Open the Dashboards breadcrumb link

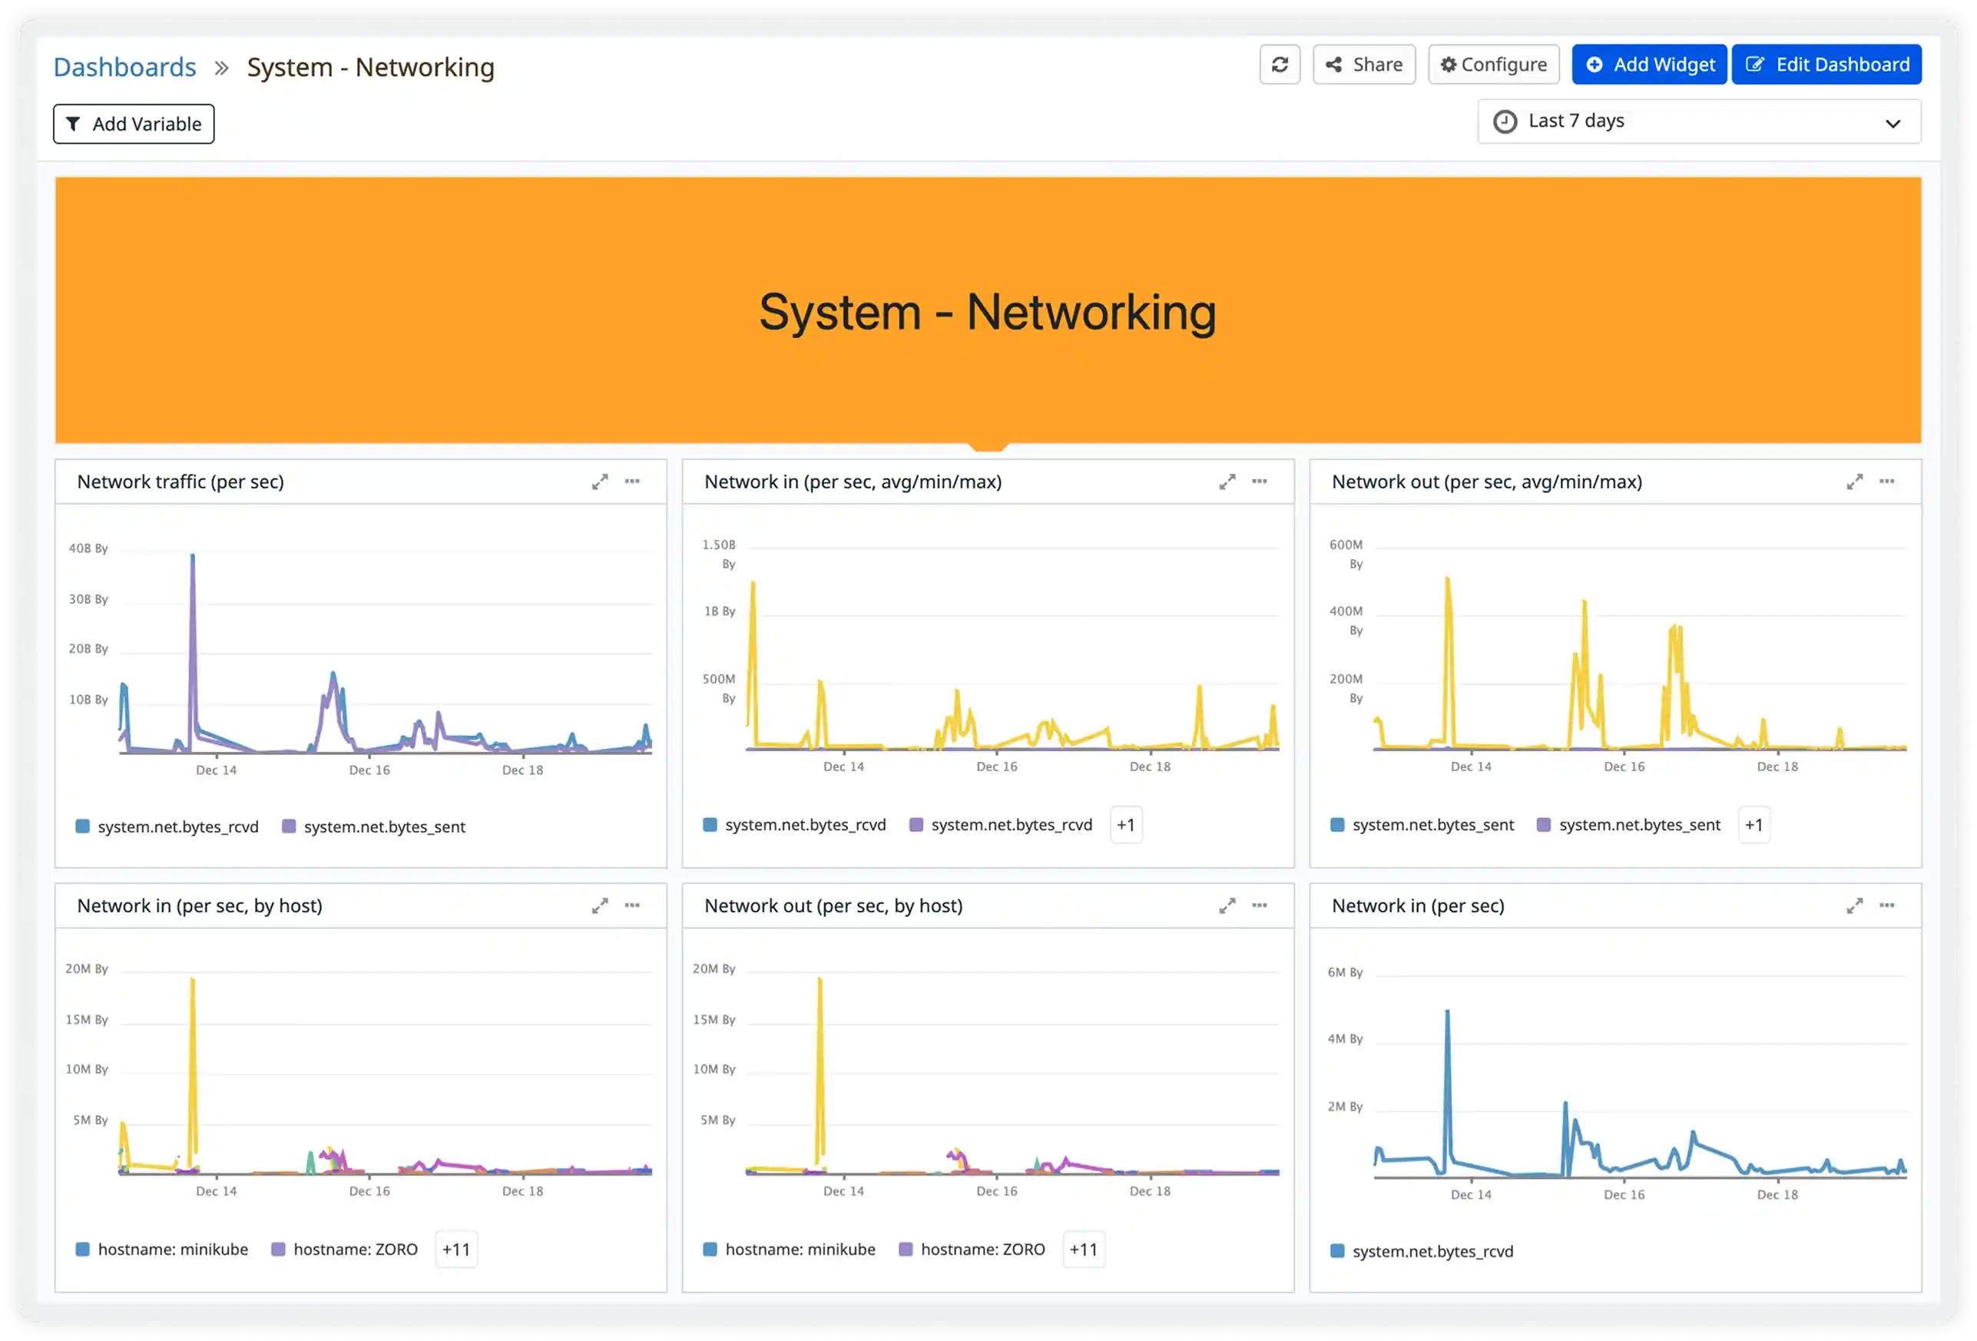click(124, 65)
